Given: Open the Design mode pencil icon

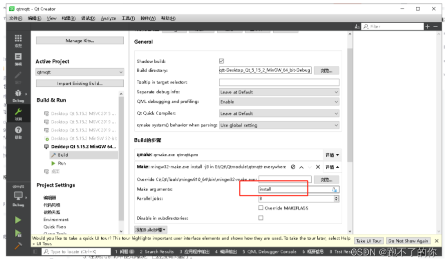Looking at the screenshot, I should [x=18, y=77].
